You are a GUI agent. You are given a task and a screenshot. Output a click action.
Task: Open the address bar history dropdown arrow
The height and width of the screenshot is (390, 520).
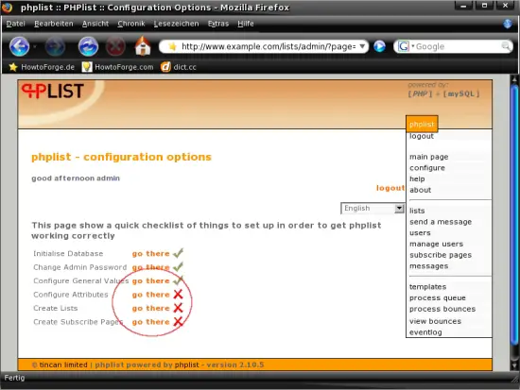362,46
